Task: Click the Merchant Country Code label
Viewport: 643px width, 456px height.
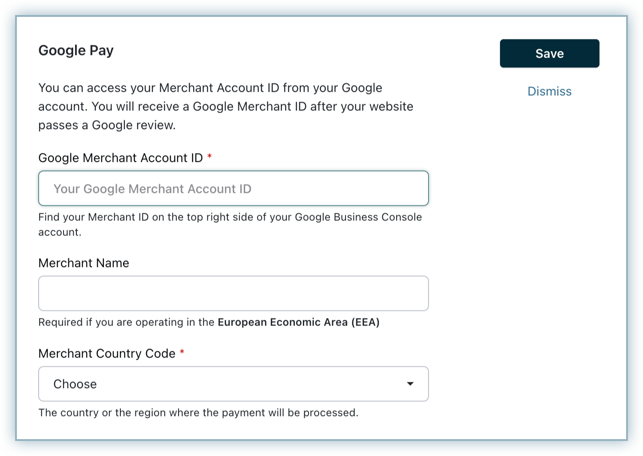Action: coord(107,354)
